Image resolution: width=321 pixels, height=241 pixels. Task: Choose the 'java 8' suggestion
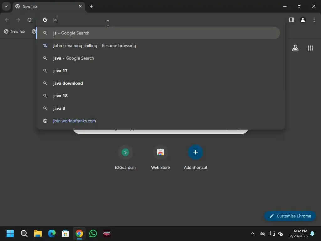[158, 108]
